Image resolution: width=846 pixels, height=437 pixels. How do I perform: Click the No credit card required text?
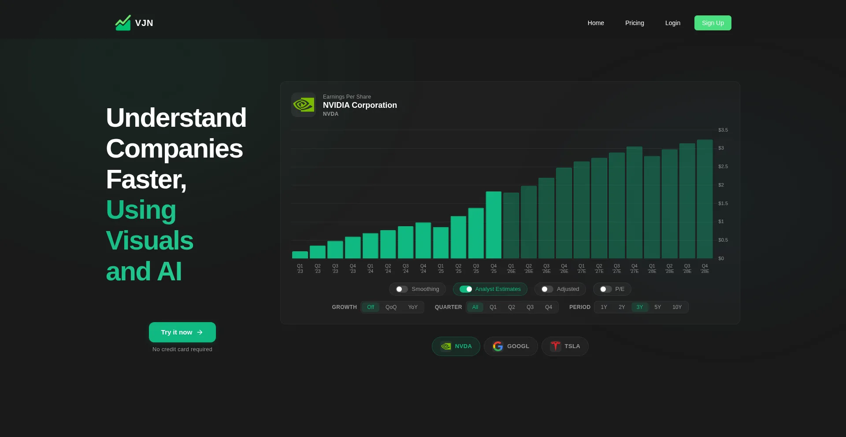pyautogui.click(x=182, y=349)
